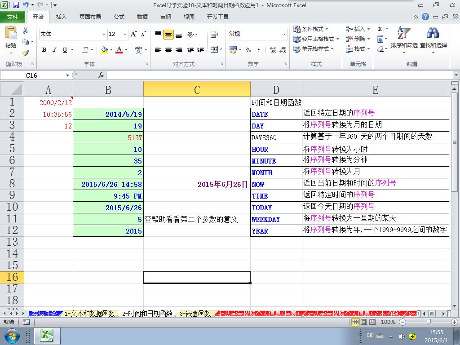Click the decrease decimal icon
The width and height of the screenshot is (460, 345).
(x=283, y=50)
